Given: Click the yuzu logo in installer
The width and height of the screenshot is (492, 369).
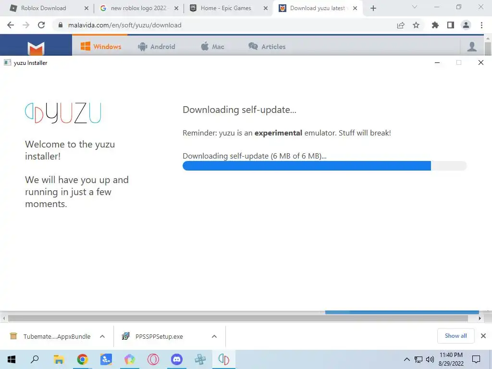Looking at the screenshot, I should coord(63,112).
